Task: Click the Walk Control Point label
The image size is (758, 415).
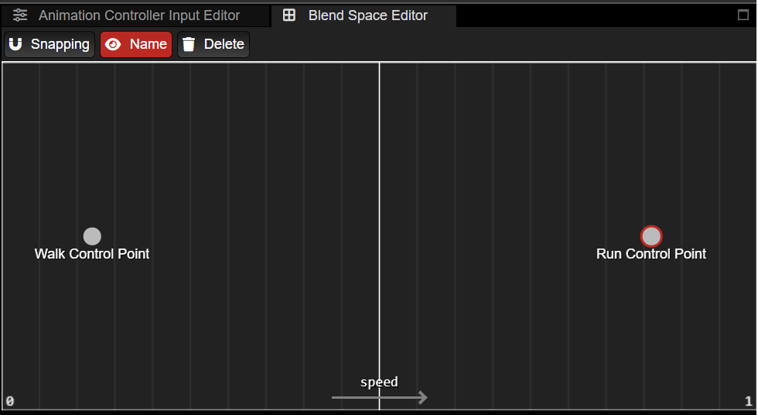Action: [x=92, y=254]
